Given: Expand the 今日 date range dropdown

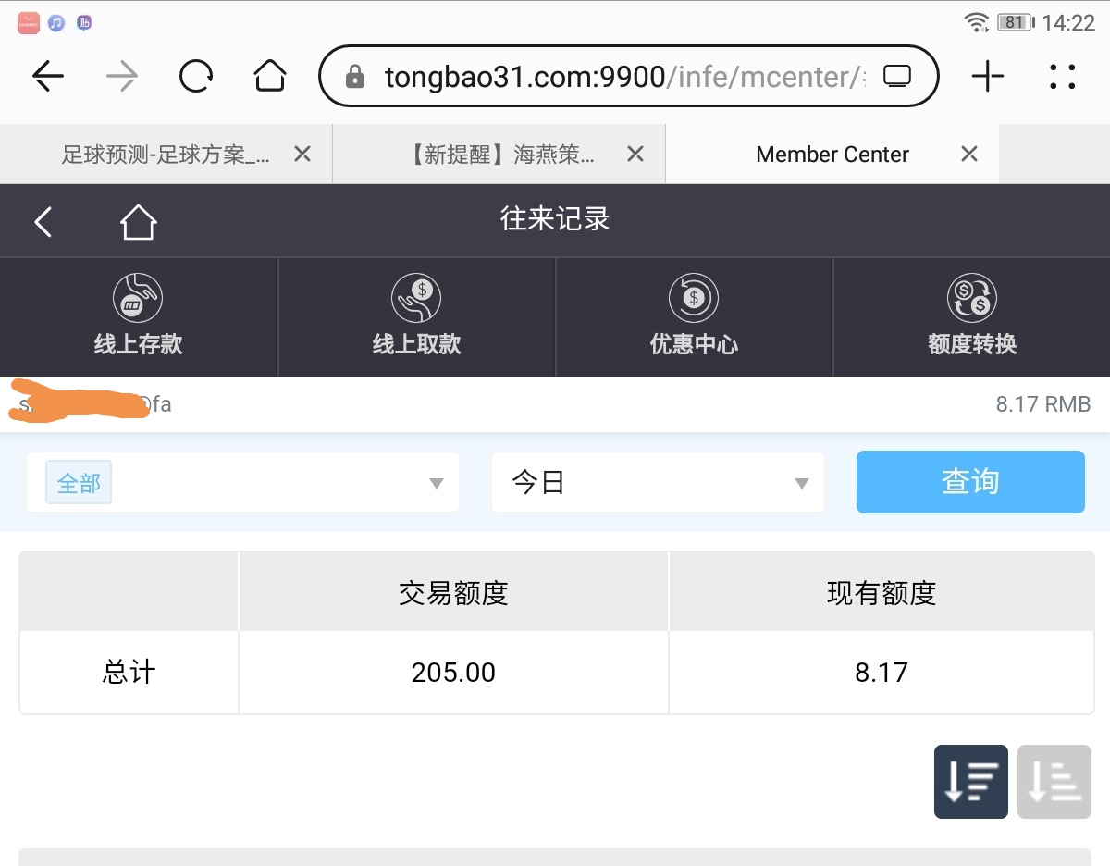Looking at the screenshot, I should pos(657,483).
